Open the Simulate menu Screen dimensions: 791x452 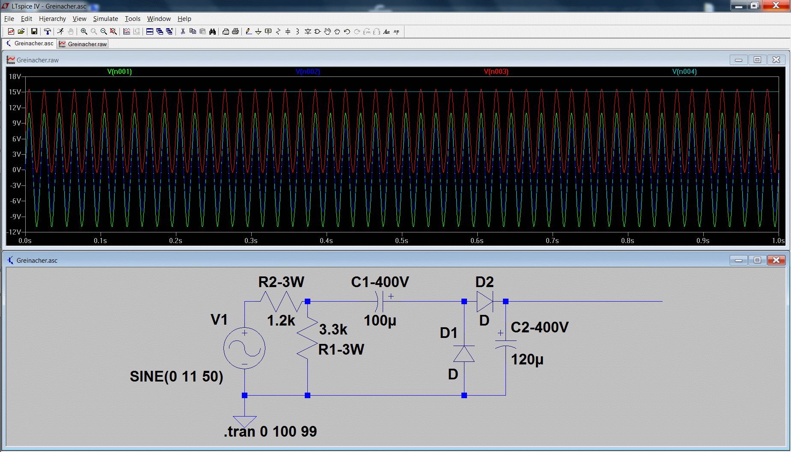tap(105, 19)
